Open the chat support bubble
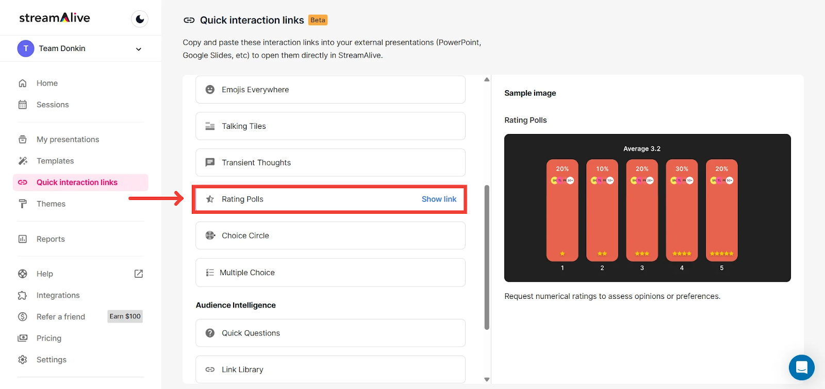Image resolution: width=825 pixels, height=389 pixels. coord(802,367)
